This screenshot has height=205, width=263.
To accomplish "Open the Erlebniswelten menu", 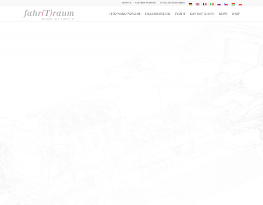I will tap(158, 14).
